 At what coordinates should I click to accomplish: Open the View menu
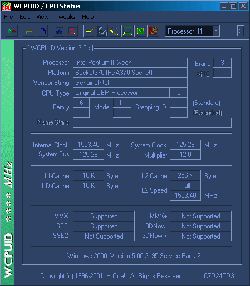click(x=42, y=17)
